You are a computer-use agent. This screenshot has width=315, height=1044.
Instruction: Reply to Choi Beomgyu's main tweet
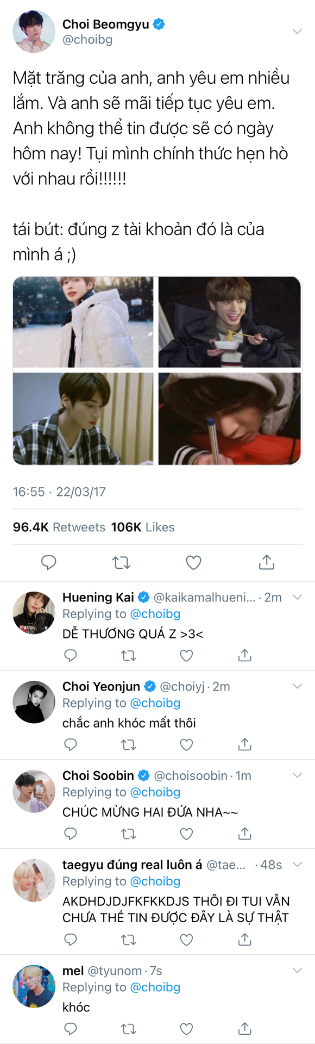(49, 562)
